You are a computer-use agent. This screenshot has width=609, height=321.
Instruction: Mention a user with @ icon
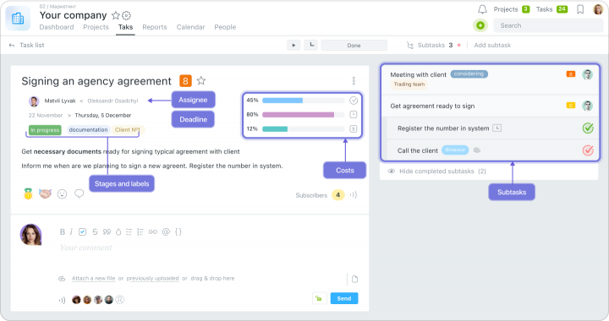pyautogui.click(x=166, y=231)
